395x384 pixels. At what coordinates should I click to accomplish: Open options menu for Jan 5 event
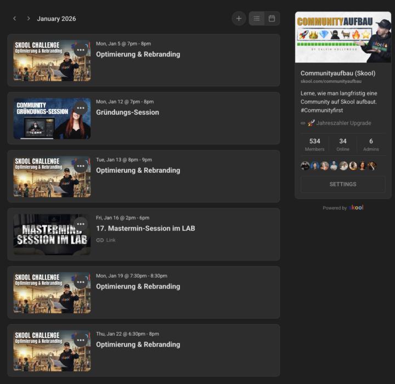[x=81, y=50]
